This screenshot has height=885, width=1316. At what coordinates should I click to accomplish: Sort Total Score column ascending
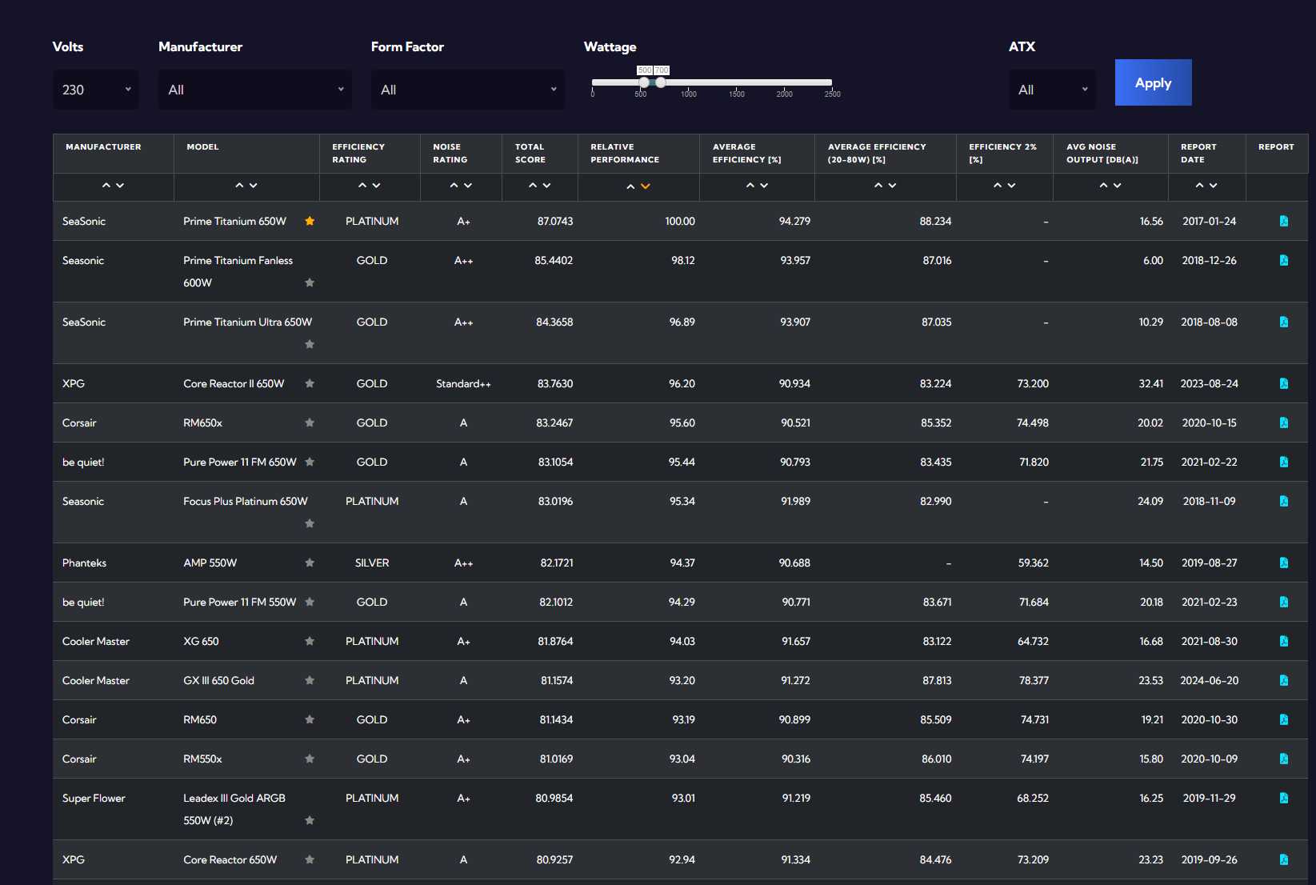[x=533, y=186]
